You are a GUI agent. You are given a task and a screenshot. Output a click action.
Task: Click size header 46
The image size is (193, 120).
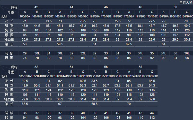[106, 7]
